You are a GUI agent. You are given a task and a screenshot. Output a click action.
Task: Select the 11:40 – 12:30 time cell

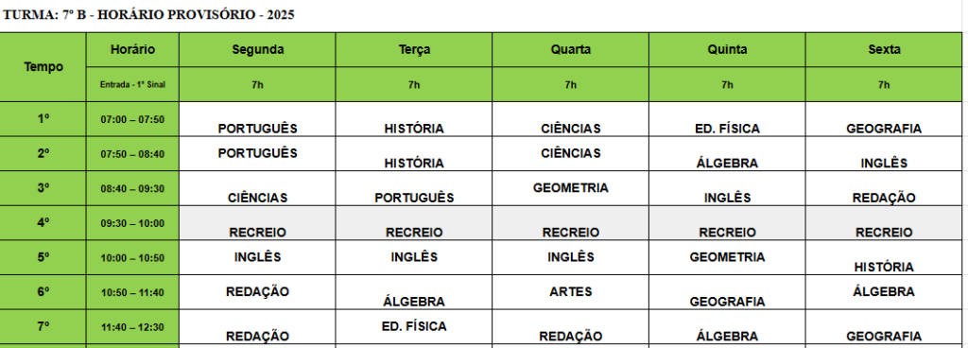click(132, 327)
